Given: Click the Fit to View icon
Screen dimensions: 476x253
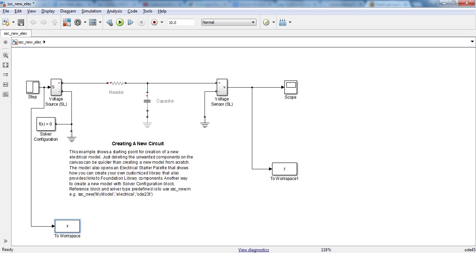Looking at the screenshot, I should [x=6, y=65].
